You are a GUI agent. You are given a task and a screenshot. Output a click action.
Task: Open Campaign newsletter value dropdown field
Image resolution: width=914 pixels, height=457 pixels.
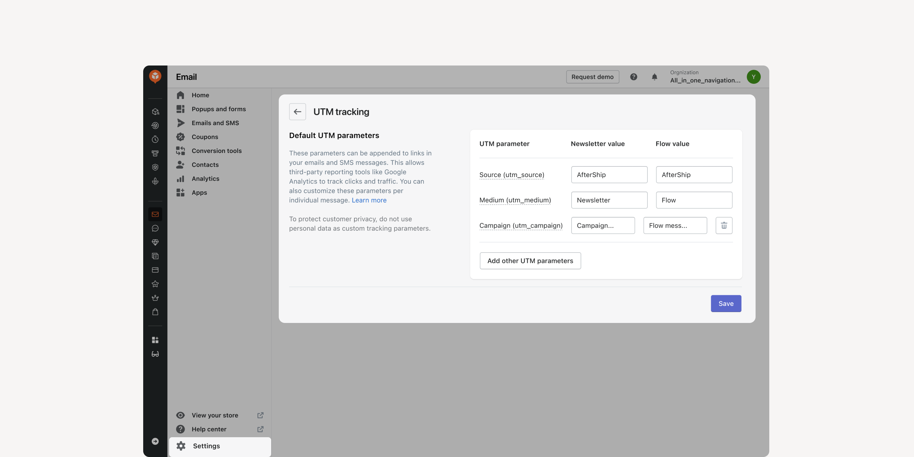603,225
